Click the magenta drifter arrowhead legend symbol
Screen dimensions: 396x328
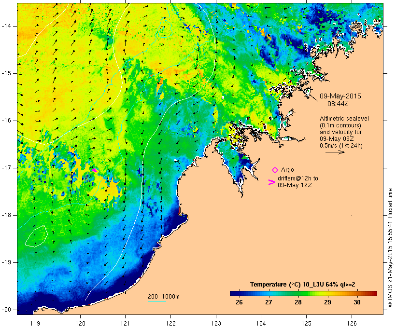coord(272,182)
